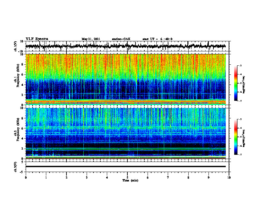
Task: Click the "-3" tick on ch.1 colorbar
Action: (240, 66)
